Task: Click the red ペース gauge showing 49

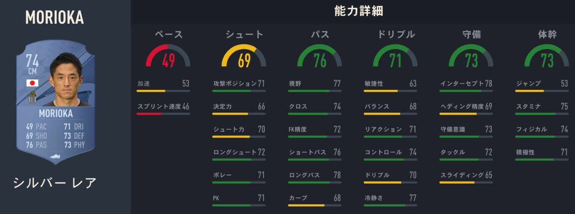Action: pos(168,57)
